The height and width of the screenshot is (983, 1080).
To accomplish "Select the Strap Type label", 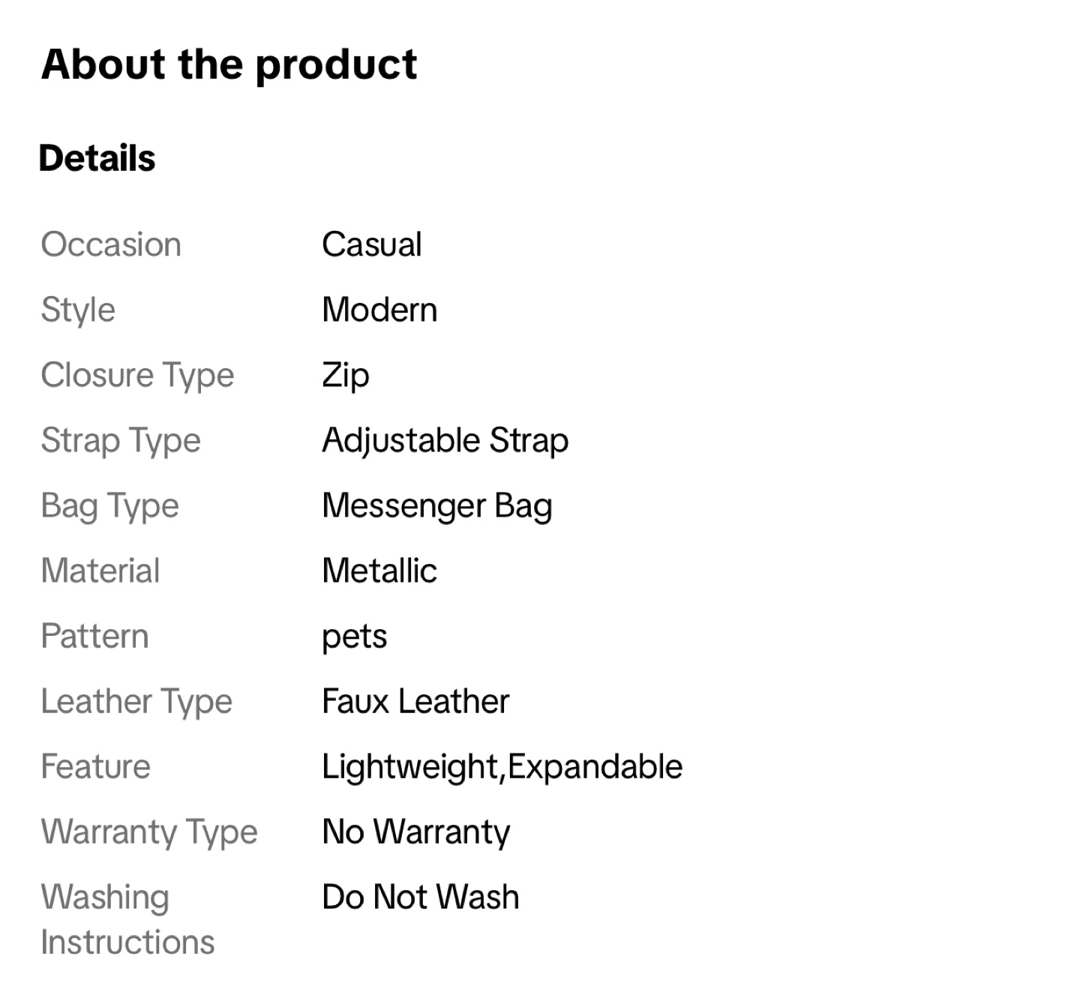I will click(x=121, y=440).
